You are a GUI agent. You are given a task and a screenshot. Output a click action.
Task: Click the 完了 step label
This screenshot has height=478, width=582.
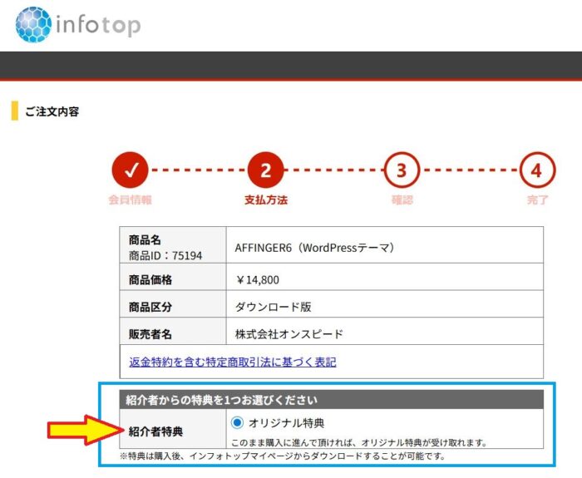point(537,200)
